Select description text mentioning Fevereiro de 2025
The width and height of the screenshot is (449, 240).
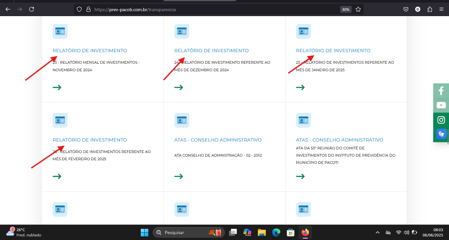click(x=102, y=155)
